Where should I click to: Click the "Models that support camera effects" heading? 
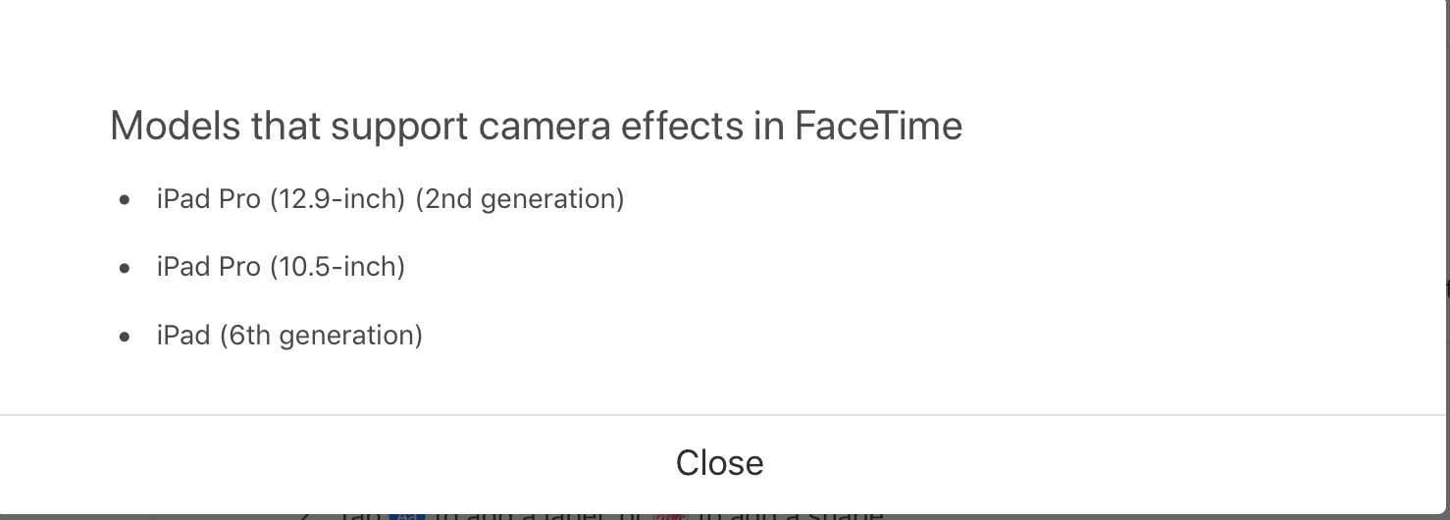tap(536, 127)
